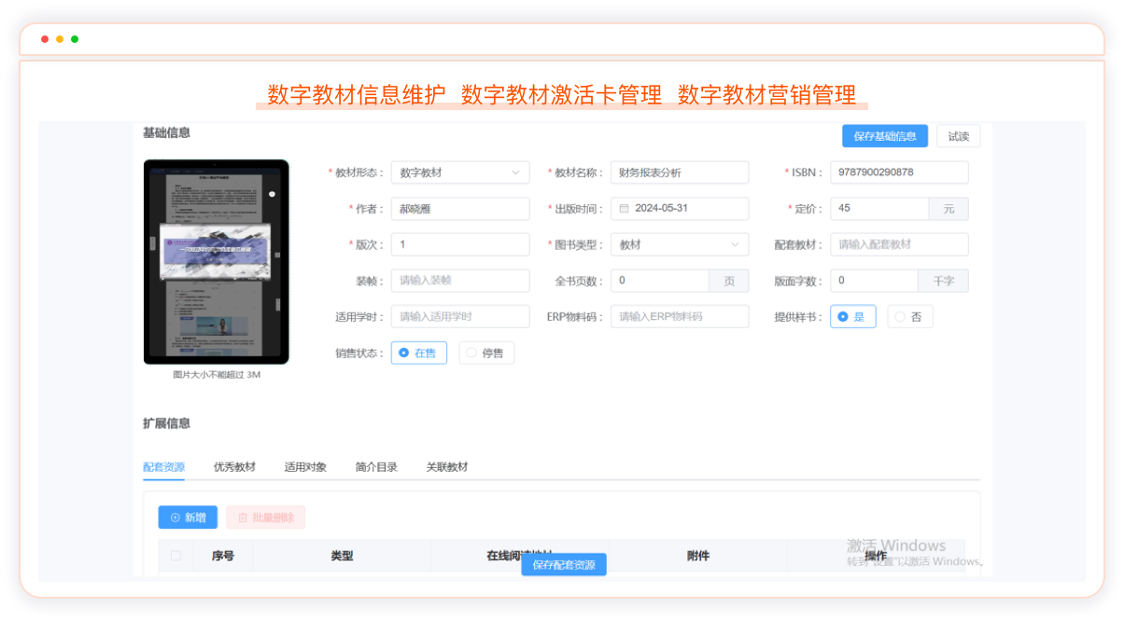Click the 出版时间 date field
This screenshot has width=1124, height=621.
click(680, 209)
